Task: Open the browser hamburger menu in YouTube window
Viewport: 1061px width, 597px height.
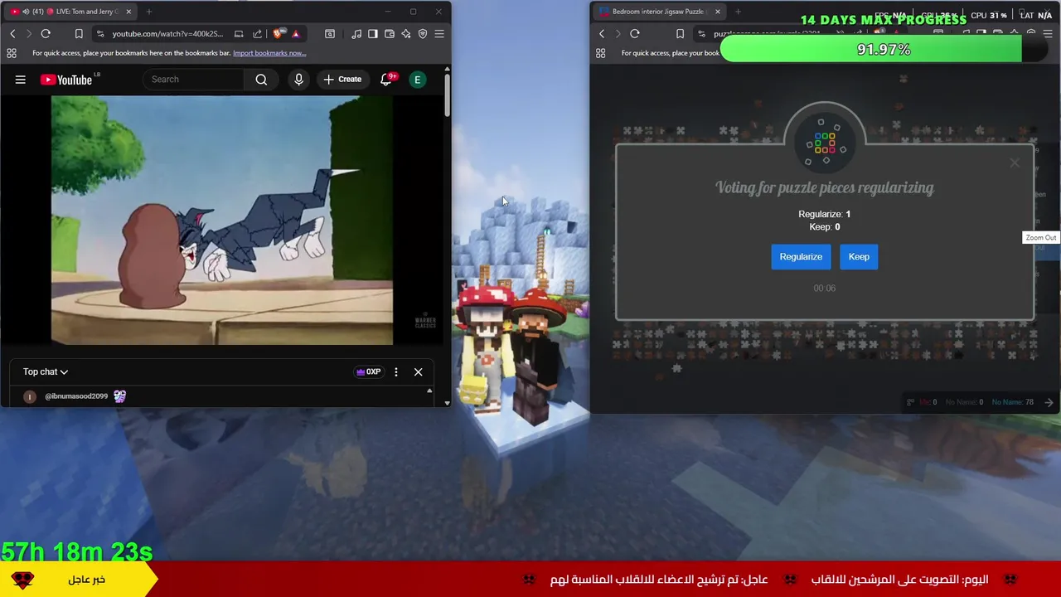Action: [439, 33]
